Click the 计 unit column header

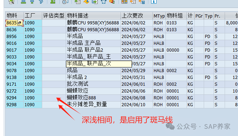click(x=190, y=16)
